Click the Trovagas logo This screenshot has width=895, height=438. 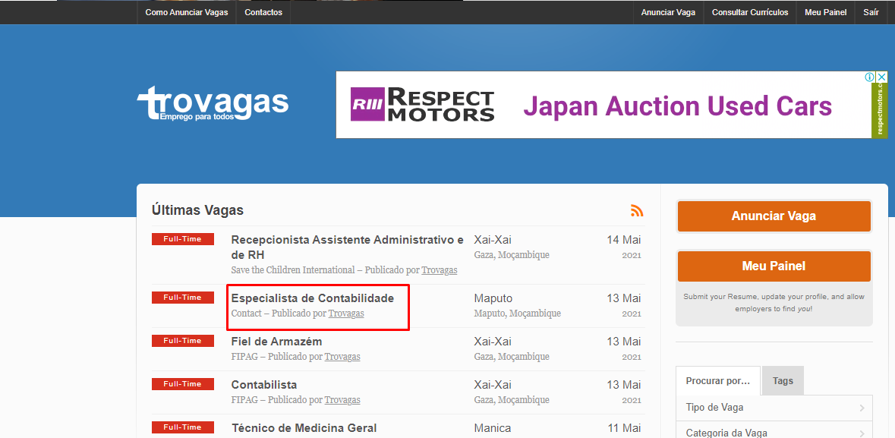click(x=213, y=104)
